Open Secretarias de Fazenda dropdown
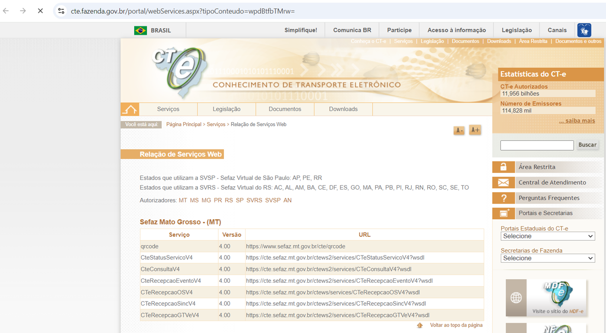 [548, 258]
